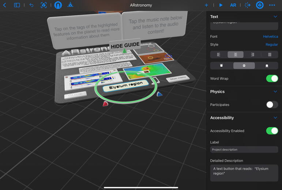The image size is (282, 190).
Task: Collapse the Accessibility section
Action: [x=275, y=118]
